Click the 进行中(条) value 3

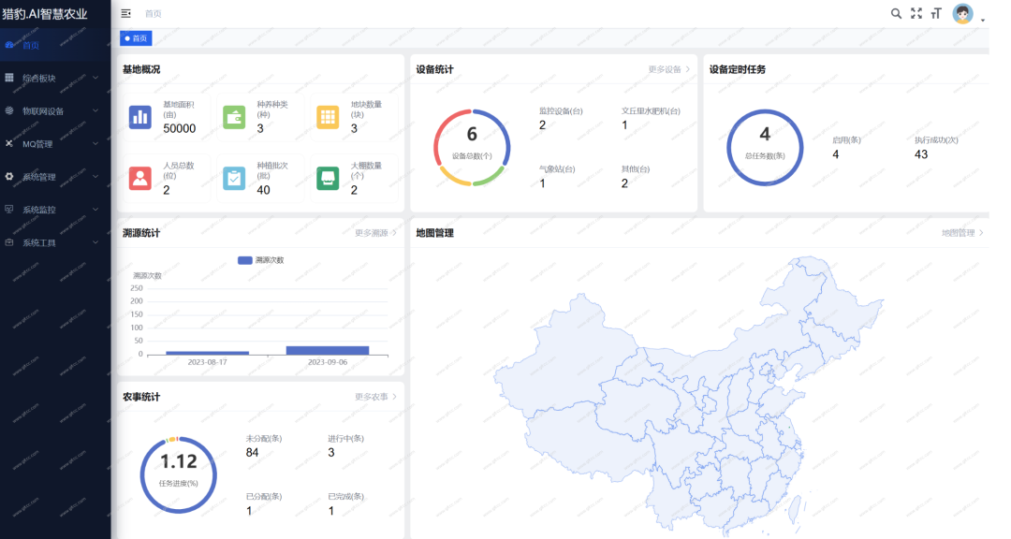pyautogui.click(x=331, y=453)
